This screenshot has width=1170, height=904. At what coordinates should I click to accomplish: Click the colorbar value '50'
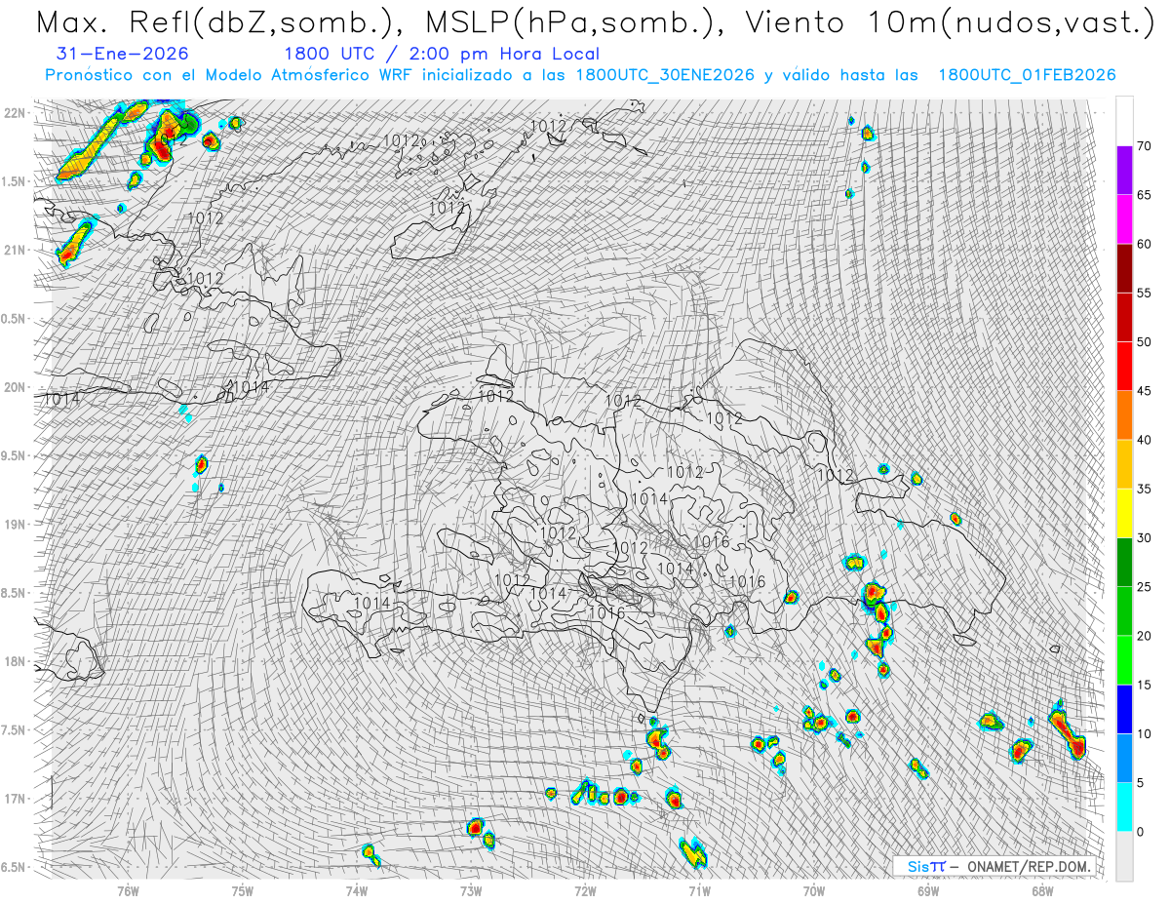click(x=1144, y=342)
